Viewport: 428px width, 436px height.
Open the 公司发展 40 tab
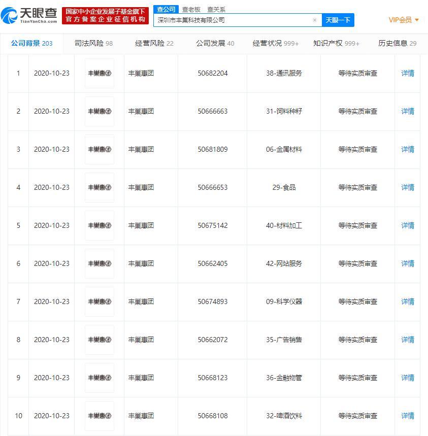[215, 43]
